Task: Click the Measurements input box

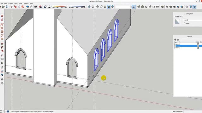Action: pos(193,112)
